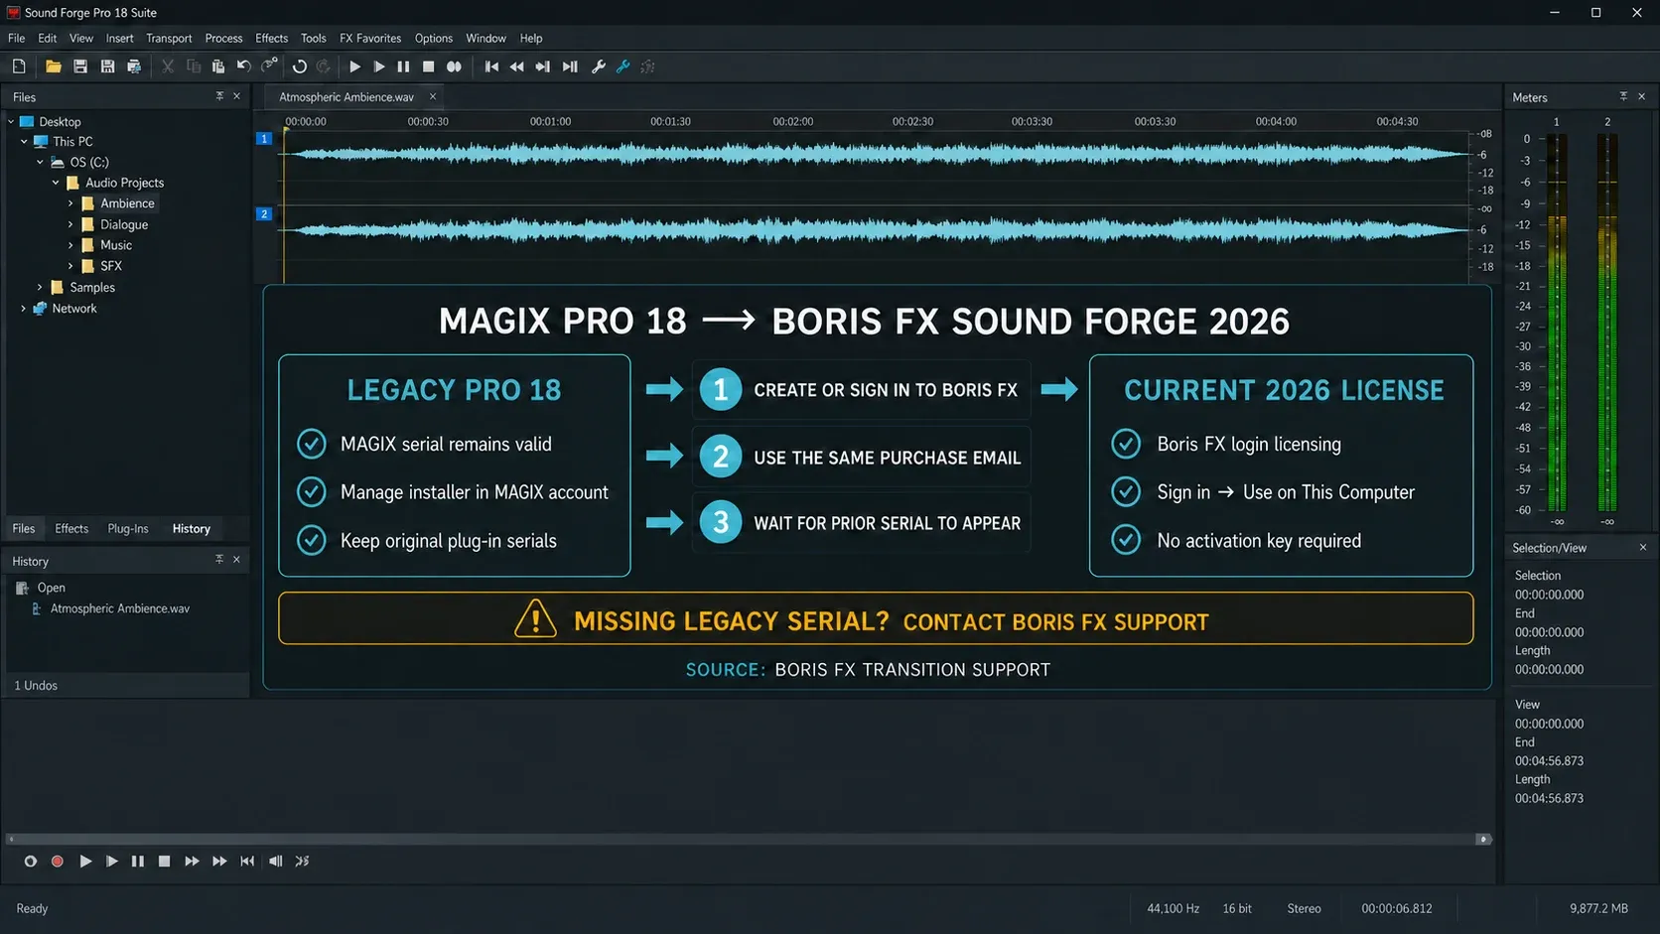The width and height of the screenshot is (1660, 934).
Task: Close the Atmospheric Ambience.wav tab
Action: [433, 96]
